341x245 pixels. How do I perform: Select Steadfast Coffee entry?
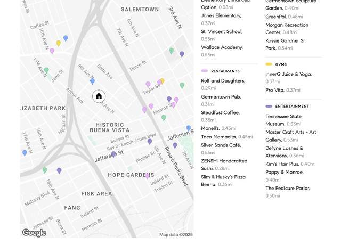tap(220, 116)
